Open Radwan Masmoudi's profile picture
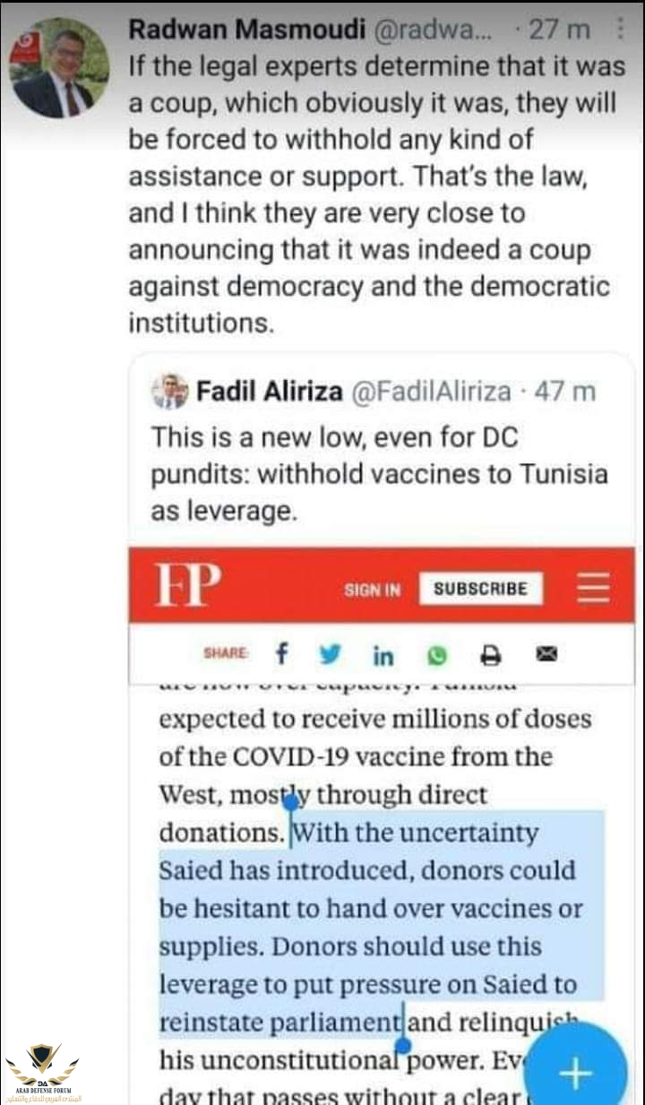The height and width of the screenshot is (1105, 645). tap(58, 68)
